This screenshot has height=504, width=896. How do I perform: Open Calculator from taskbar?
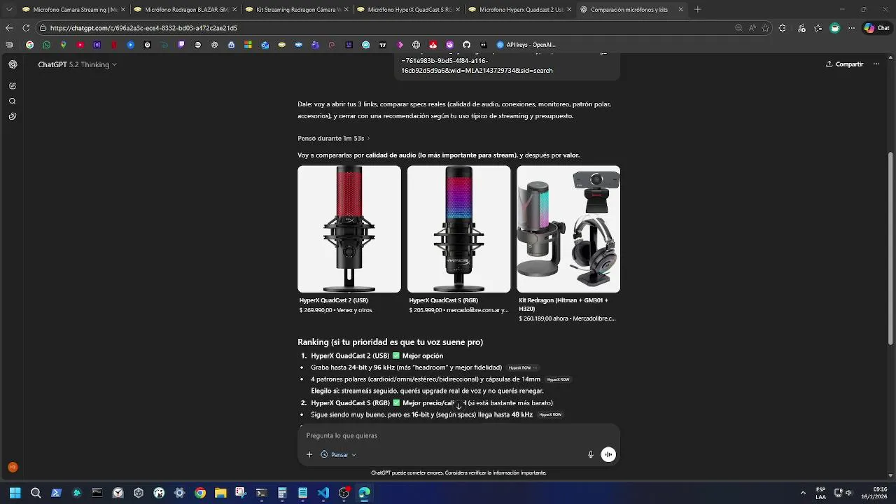tap(282, 493)
